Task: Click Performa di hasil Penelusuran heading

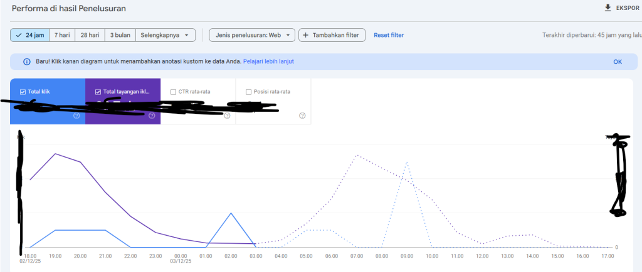Action: 69,8
